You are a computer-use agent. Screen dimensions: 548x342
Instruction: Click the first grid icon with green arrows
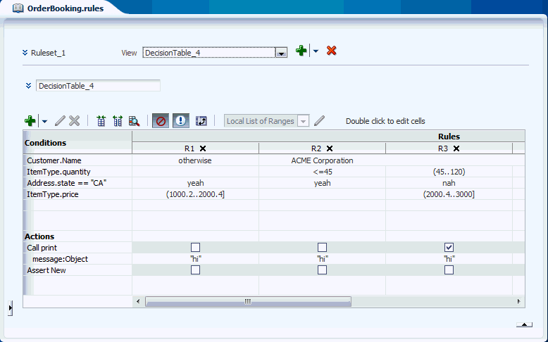(101, 121)
